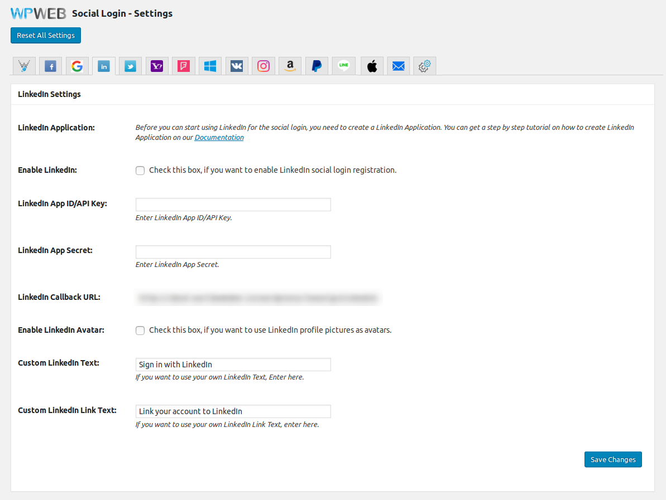Select the LINE settings tab
Screen dimensions: 666x500
point(344,66)
